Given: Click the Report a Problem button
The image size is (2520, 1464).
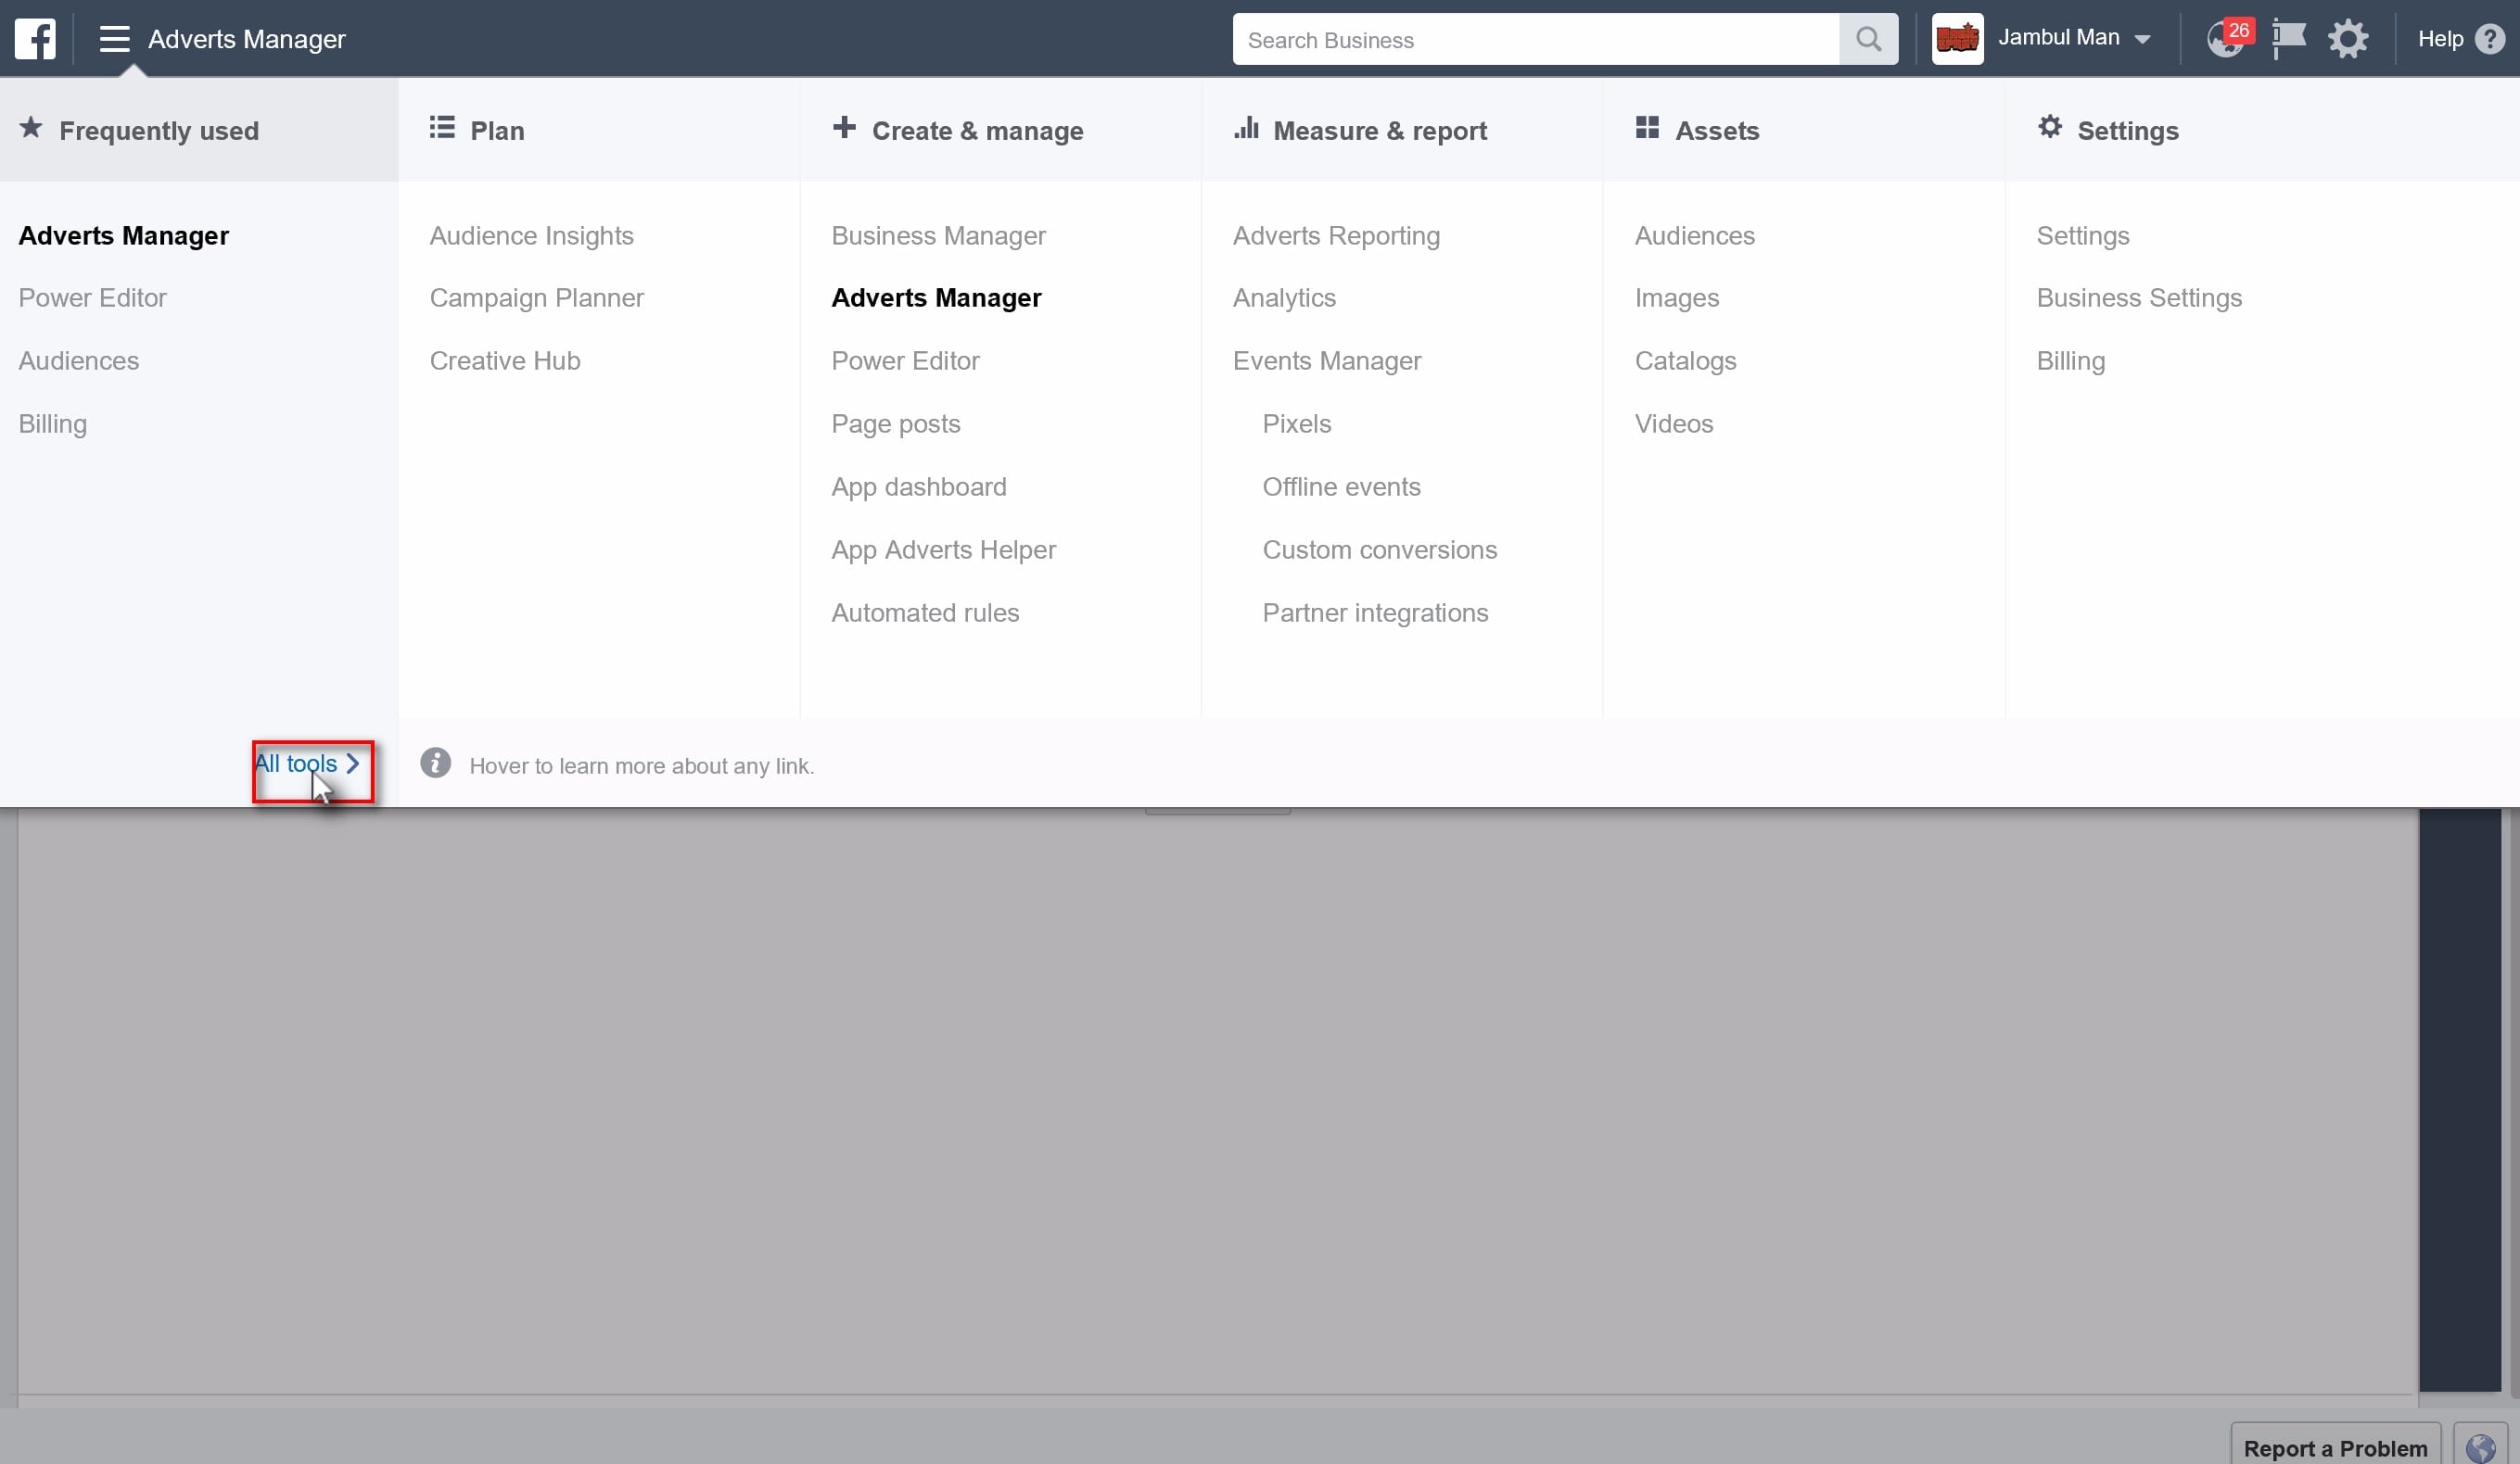Looking at the screenshot, I should (2335, 1447).
